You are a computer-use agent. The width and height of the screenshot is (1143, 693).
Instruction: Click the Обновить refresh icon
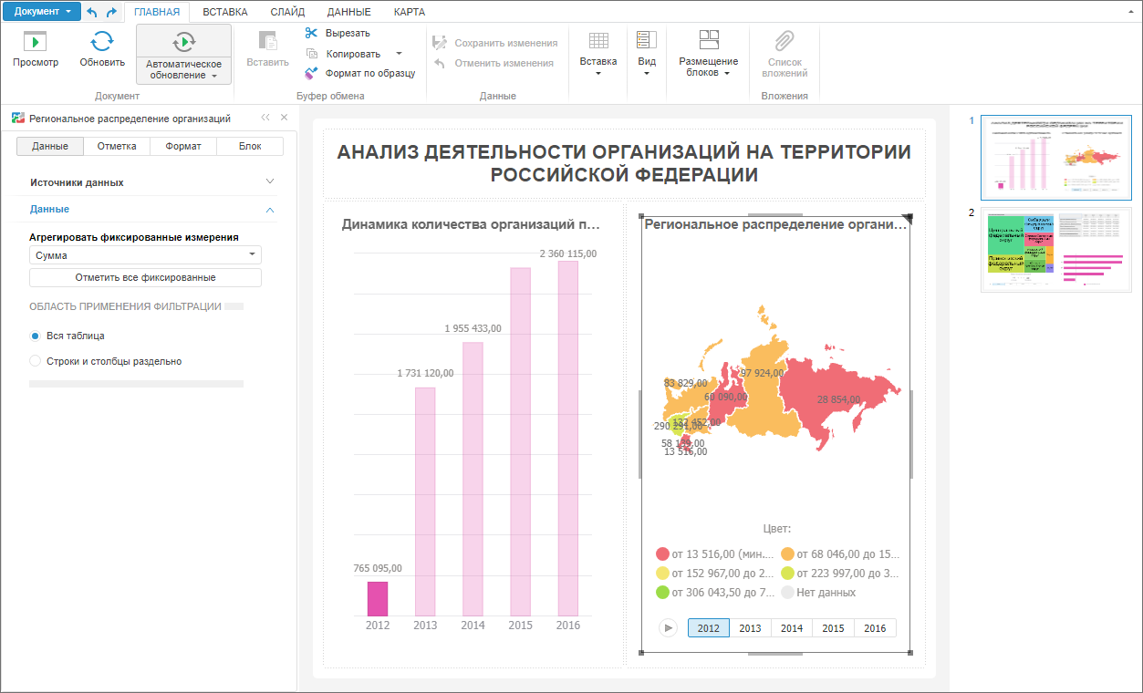(x=102, y=41)
